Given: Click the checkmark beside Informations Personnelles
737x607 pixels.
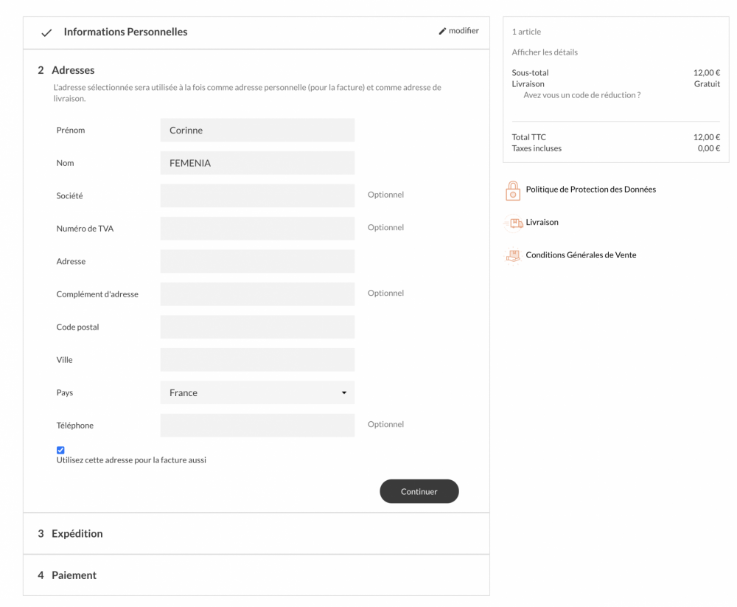Looking at the screenshot, I should 46,33.
